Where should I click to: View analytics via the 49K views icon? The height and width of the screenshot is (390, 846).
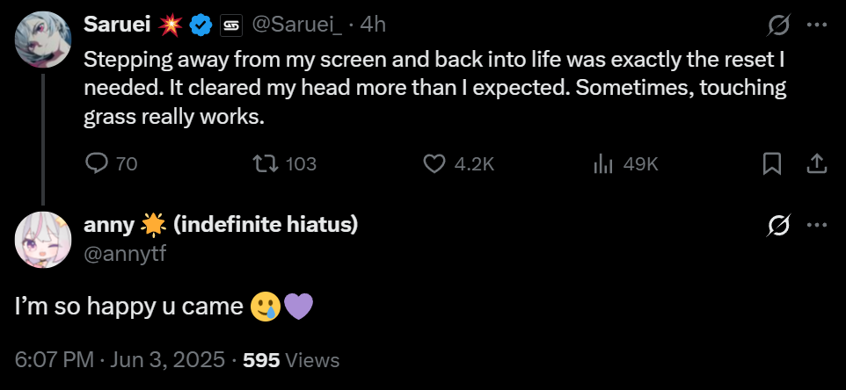pyautogui.click(x=603, y=163)
